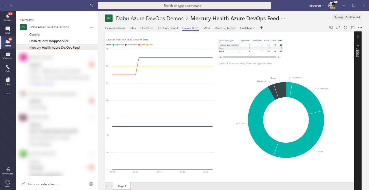Open More apps store in the left rail
The width and height of the screenshot is (369, 190).
tap(8, 171)
